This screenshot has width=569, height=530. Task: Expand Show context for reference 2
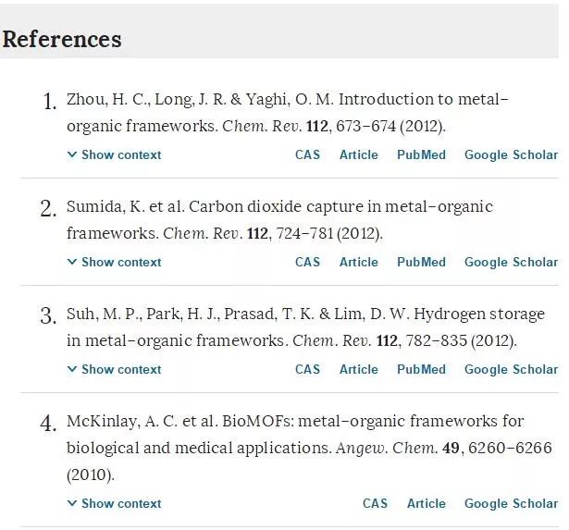(x=115, y=263)
